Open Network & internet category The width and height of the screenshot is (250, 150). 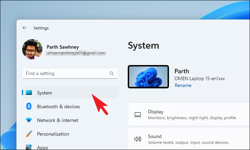pyautogui.click(x=58, y=120)
